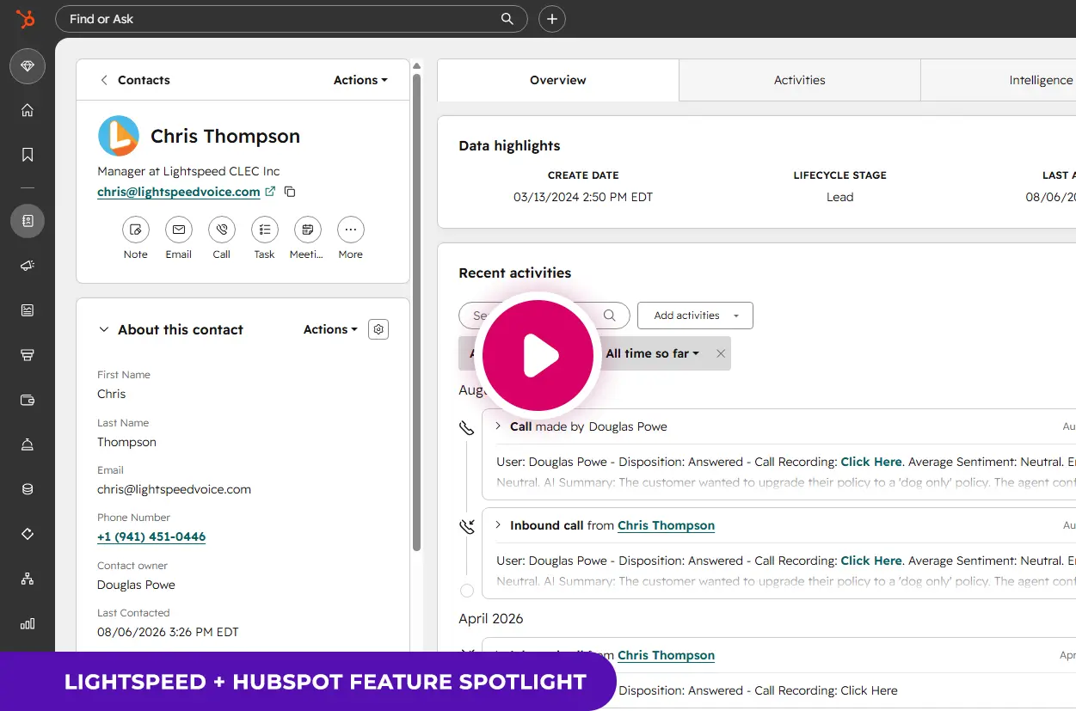Open the Add activities dropdown

coord(695,316)
